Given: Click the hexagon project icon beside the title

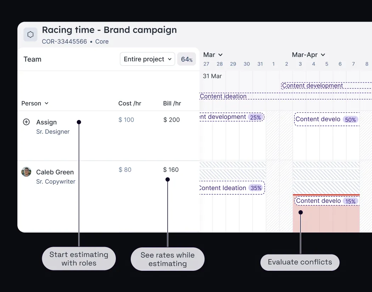Looking at the screenshot, I should 30,34.
